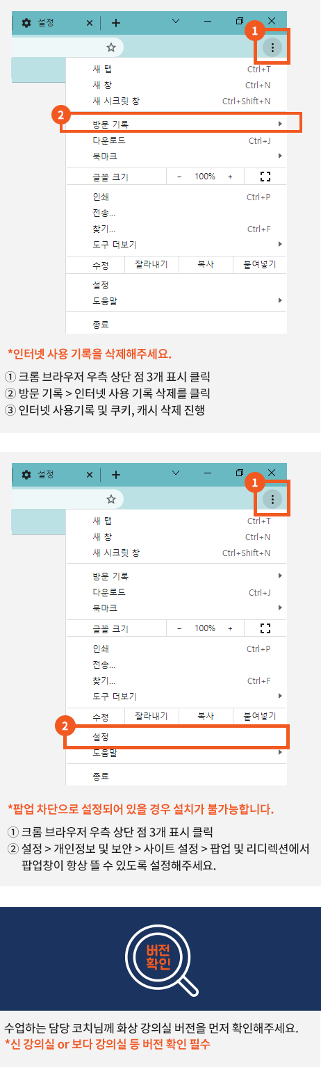The height and width of the screenshot is (1067, 321).
Task: Click the three-dot menu in top screenshot
Action: click(273, 47)
